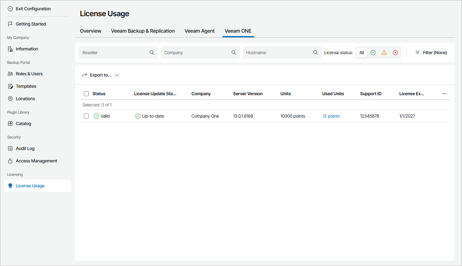The width and height of the screenshot is (462, 266).
Task: Open the 12 points used units link
Action: click(x=331, y=116)
